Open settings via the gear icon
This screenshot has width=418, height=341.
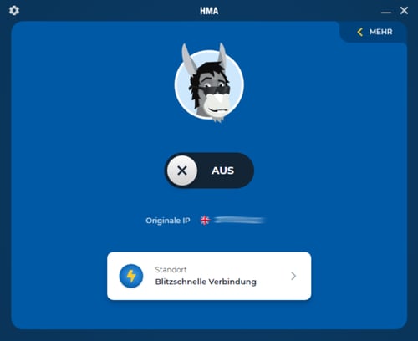point(14,11)
